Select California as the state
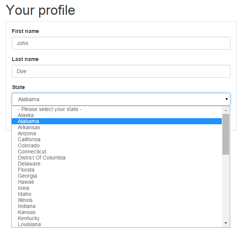Viewport: 243px width, 236px height. [117, 139]
